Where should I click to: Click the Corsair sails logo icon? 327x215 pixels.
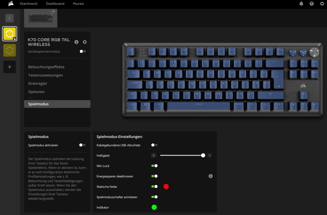click(x=11, y=4)
